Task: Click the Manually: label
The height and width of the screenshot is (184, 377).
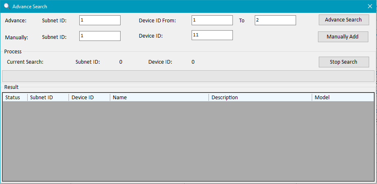Action: [x=17, y=37]
